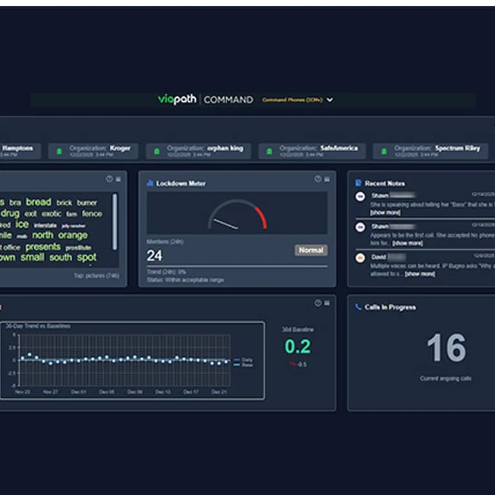This screenshot has height=495, width=495.
Task: Click the Calls In Progress phone icon
Action: [x=358, y=307]
